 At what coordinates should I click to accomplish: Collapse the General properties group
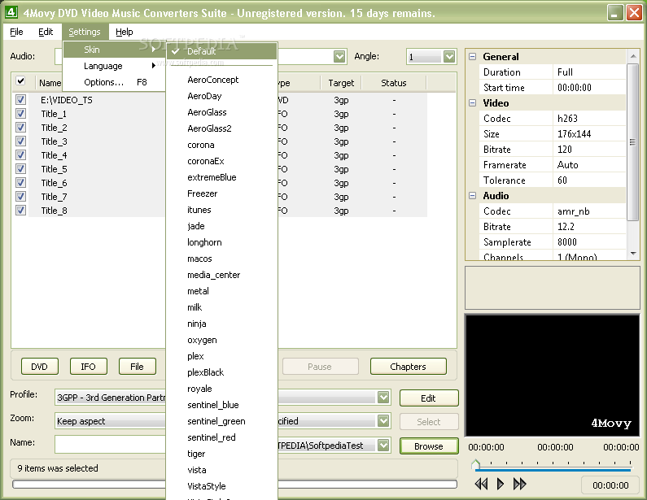(x=473, y=56)
